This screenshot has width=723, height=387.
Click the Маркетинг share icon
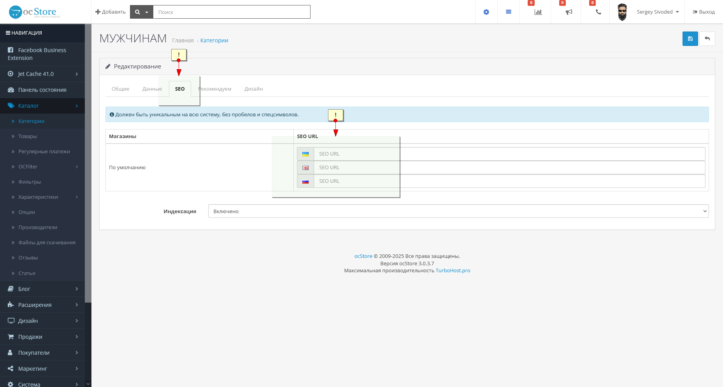[x=11, y=369]
